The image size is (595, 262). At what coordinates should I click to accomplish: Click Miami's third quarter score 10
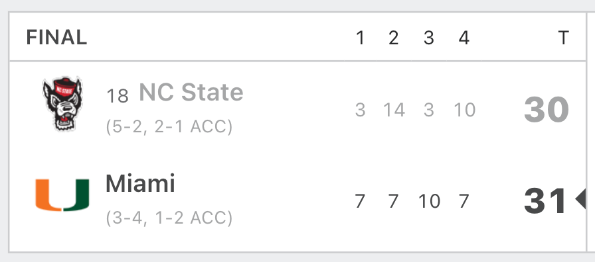pos(429,201)
